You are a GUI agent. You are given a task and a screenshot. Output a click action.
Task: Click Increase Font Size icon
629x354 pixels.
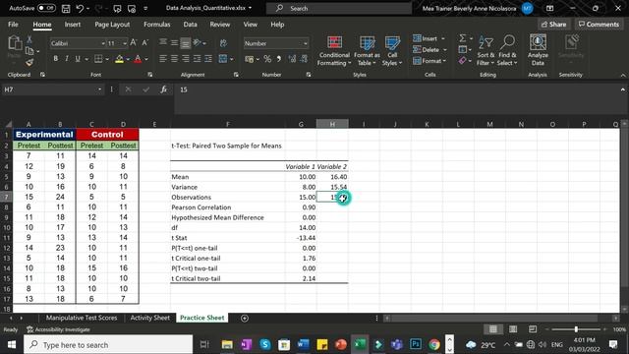point(134,43)
